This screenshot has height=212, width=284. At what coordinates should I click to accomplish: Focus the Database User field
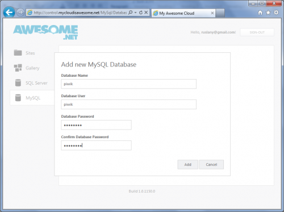128,105
